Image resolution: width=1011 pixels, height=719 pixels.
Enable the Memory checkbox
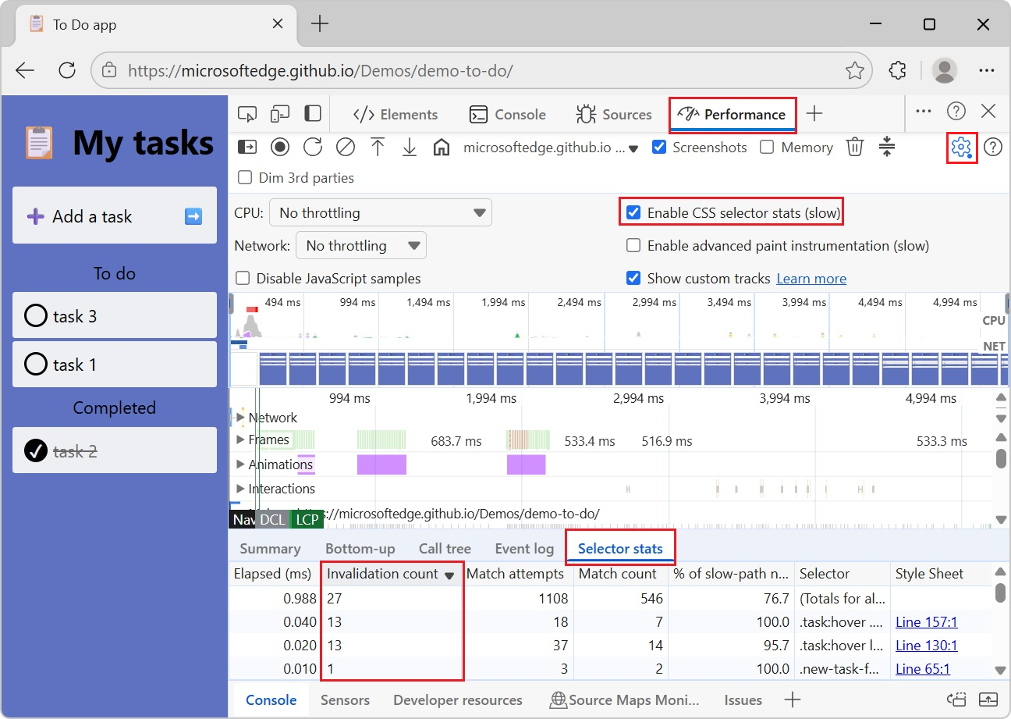coord(768,147)
